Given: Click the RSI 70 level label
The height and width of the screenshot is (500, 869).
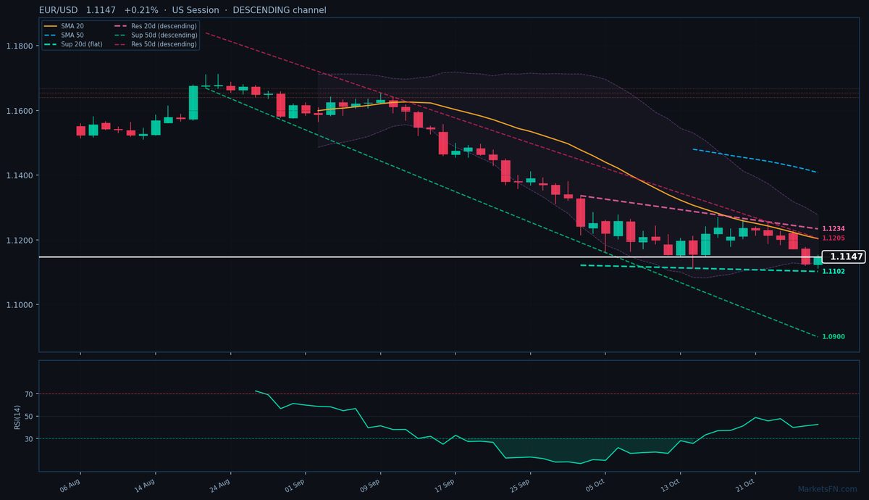Looking at the screenshot, I should [29, 394].
